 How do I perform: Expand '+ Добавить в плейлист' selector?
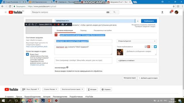point(137,61)
